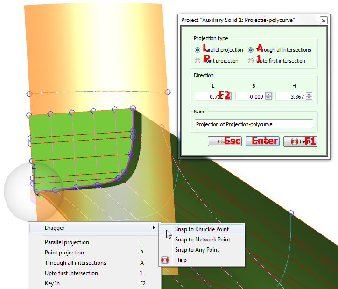Select Key In from context menu

tap(52, 283)
